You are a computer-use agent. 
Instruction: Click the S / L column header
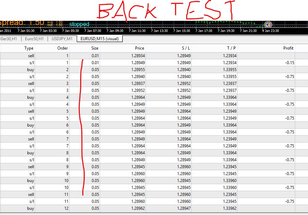tap(186, 48)
